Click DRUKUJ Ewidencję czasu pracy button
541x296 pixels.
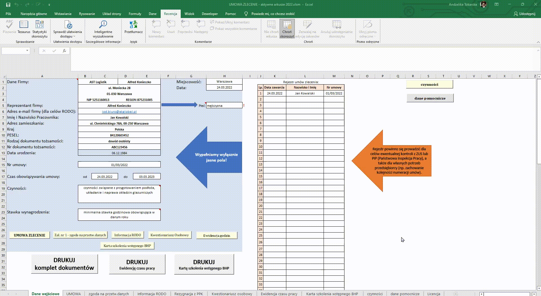(137, 264)
